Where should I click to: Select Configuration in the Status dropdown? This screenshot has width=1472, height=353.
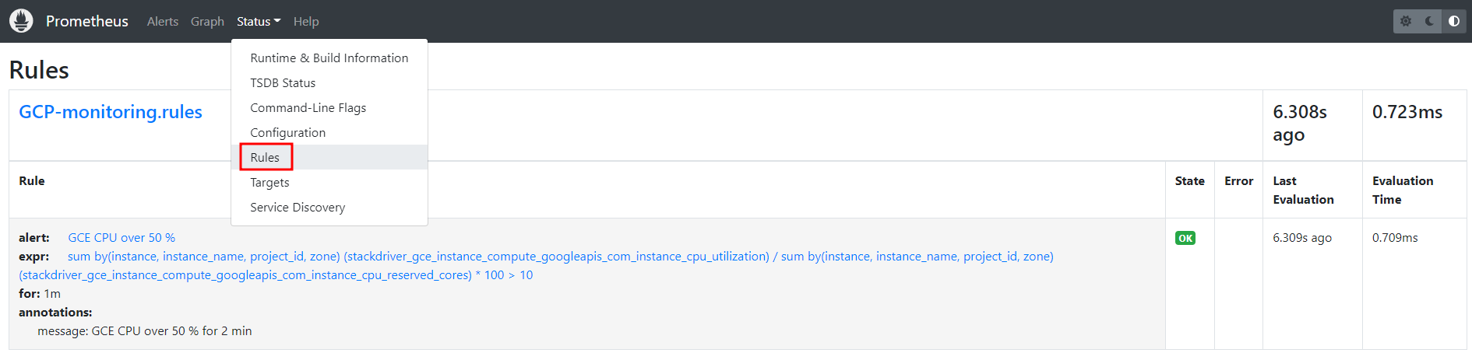pos(329,132)
